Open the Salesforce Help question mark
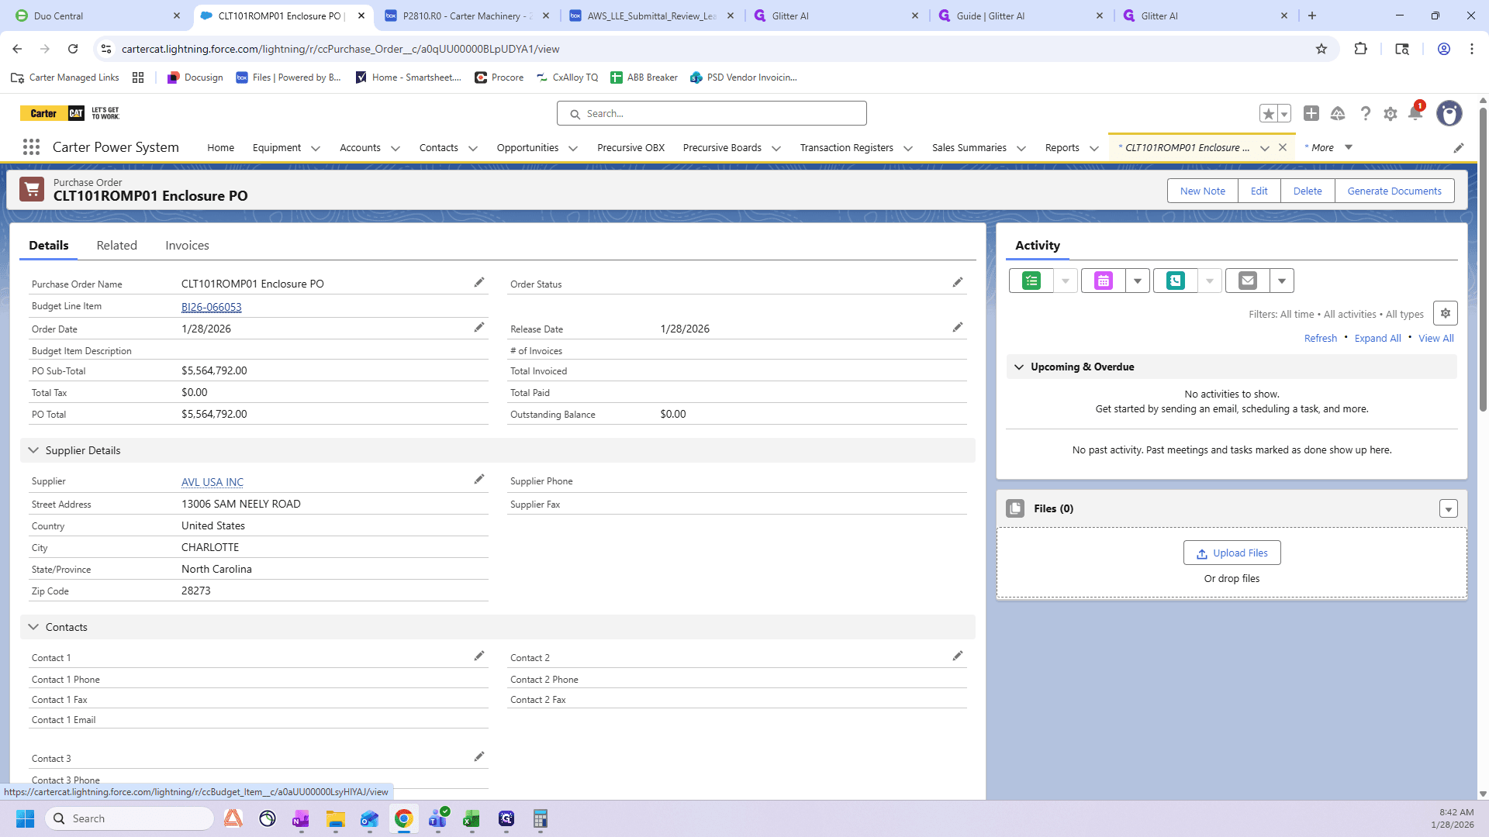Screen dimensions: 1489x837 pyautogui.click(x=1366, y=114)
